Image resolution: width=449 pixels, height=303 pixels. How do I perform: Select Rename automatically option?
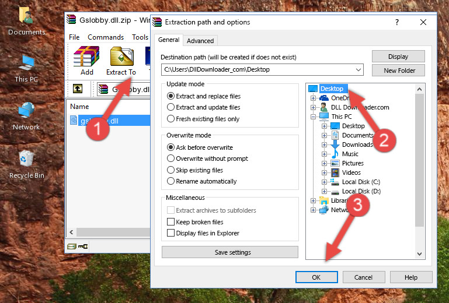pos(170,181)
